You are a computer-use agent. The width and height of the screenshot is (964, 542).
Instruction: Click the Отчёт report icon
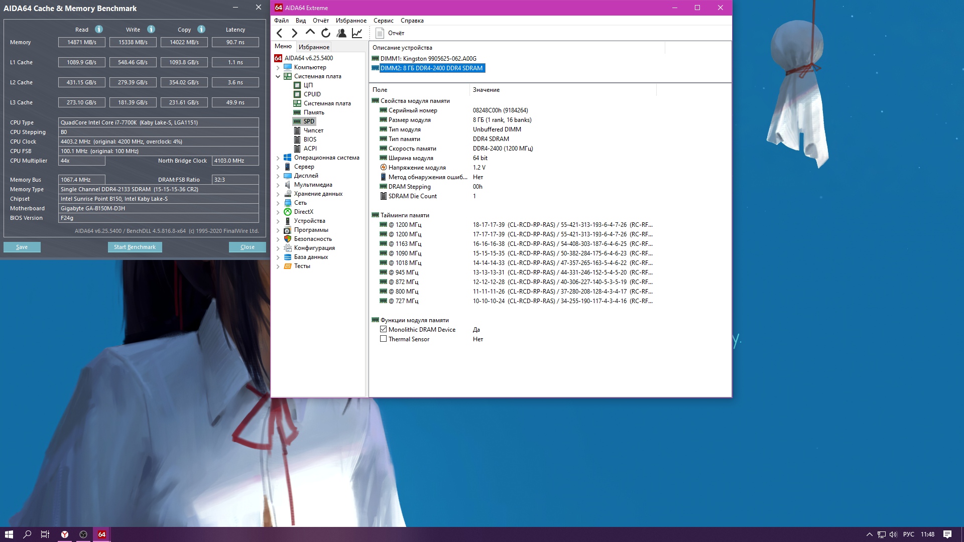tap(380, 33)
